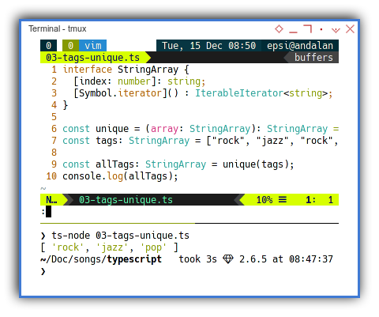Click the 10% position indicator
379x317 pixels.
(x=265, y=200)
